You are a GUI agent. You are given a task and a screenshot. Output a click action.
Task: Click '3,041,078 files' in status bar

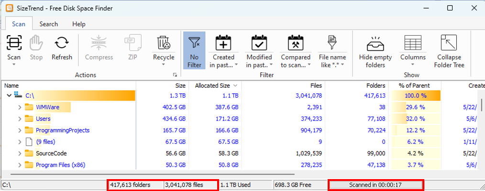[x=184, y=185]
